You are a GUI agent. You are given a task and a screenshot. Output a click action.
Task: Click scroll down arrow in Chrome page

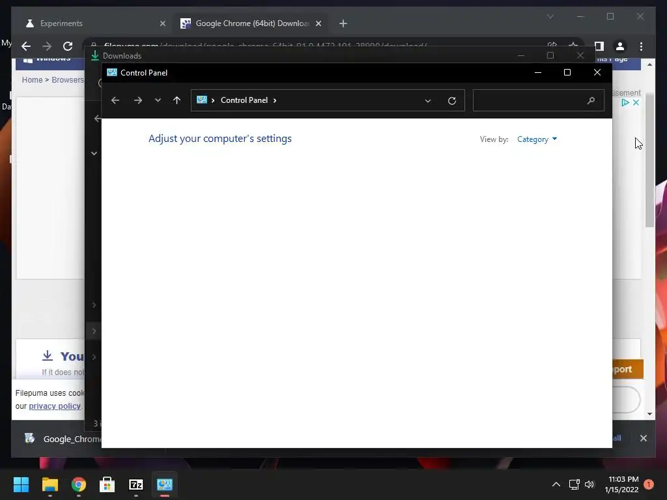pyautogui.click(x=649, y=413)
